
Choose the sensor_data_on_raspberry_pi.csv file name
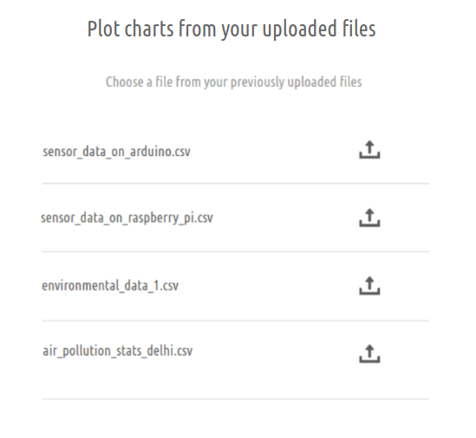tap(127, 218)
